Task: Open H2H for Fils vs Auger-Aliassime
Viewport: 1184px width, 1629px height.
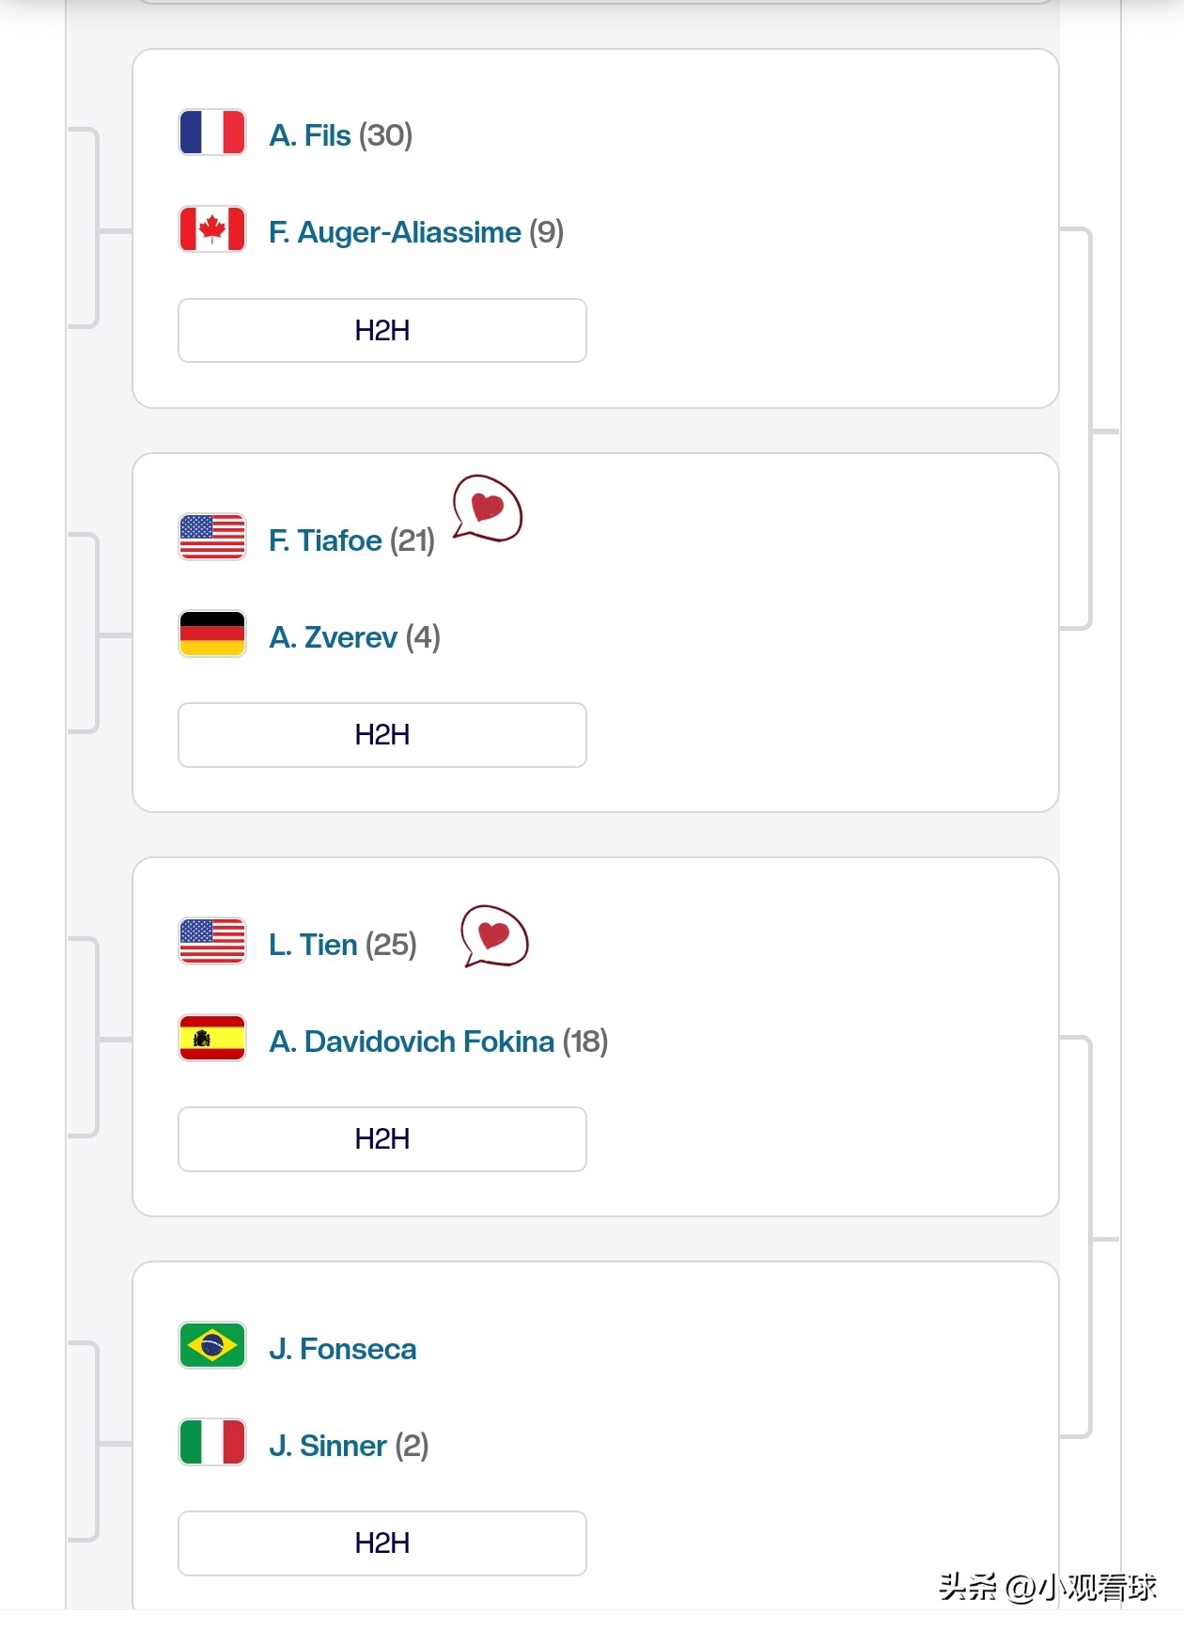Action: 382,331
